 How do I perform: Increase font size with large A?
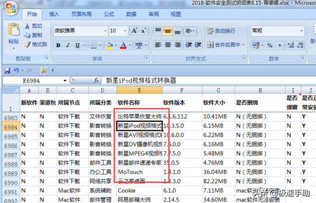[134, 31]
